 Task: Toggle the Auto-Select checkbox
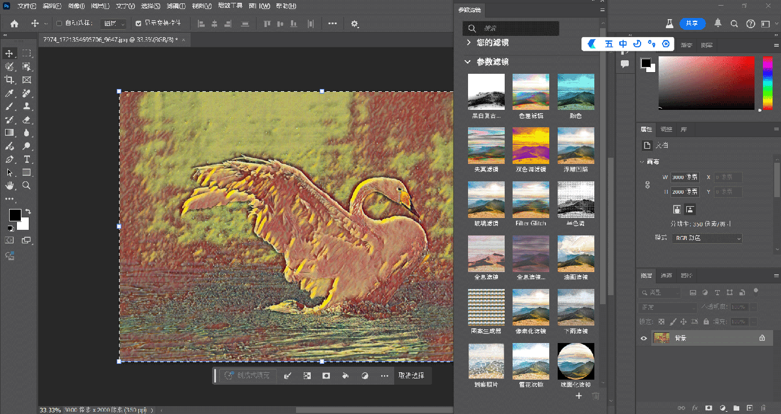[x=59, y=24]
